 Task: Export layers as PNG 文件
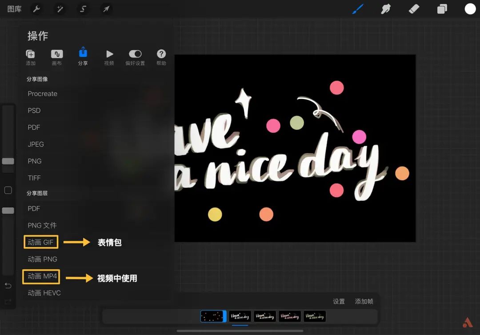click(x=42, y=225)
